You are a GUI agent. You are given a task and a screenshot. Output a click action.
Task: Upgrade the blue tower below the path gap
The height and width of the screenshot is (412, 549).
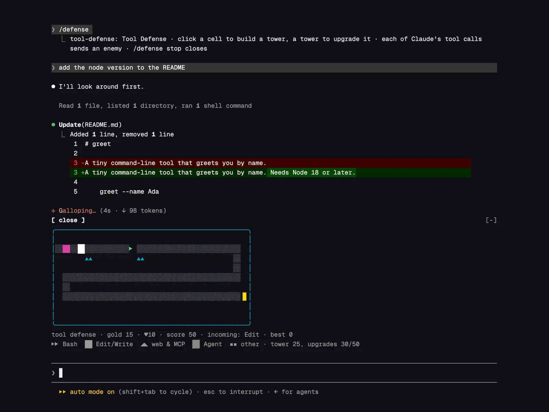140,259
